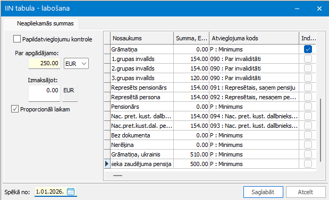Sort by the Nosaukums column header
The image size is (329, 200).
(x=142, y=38)
